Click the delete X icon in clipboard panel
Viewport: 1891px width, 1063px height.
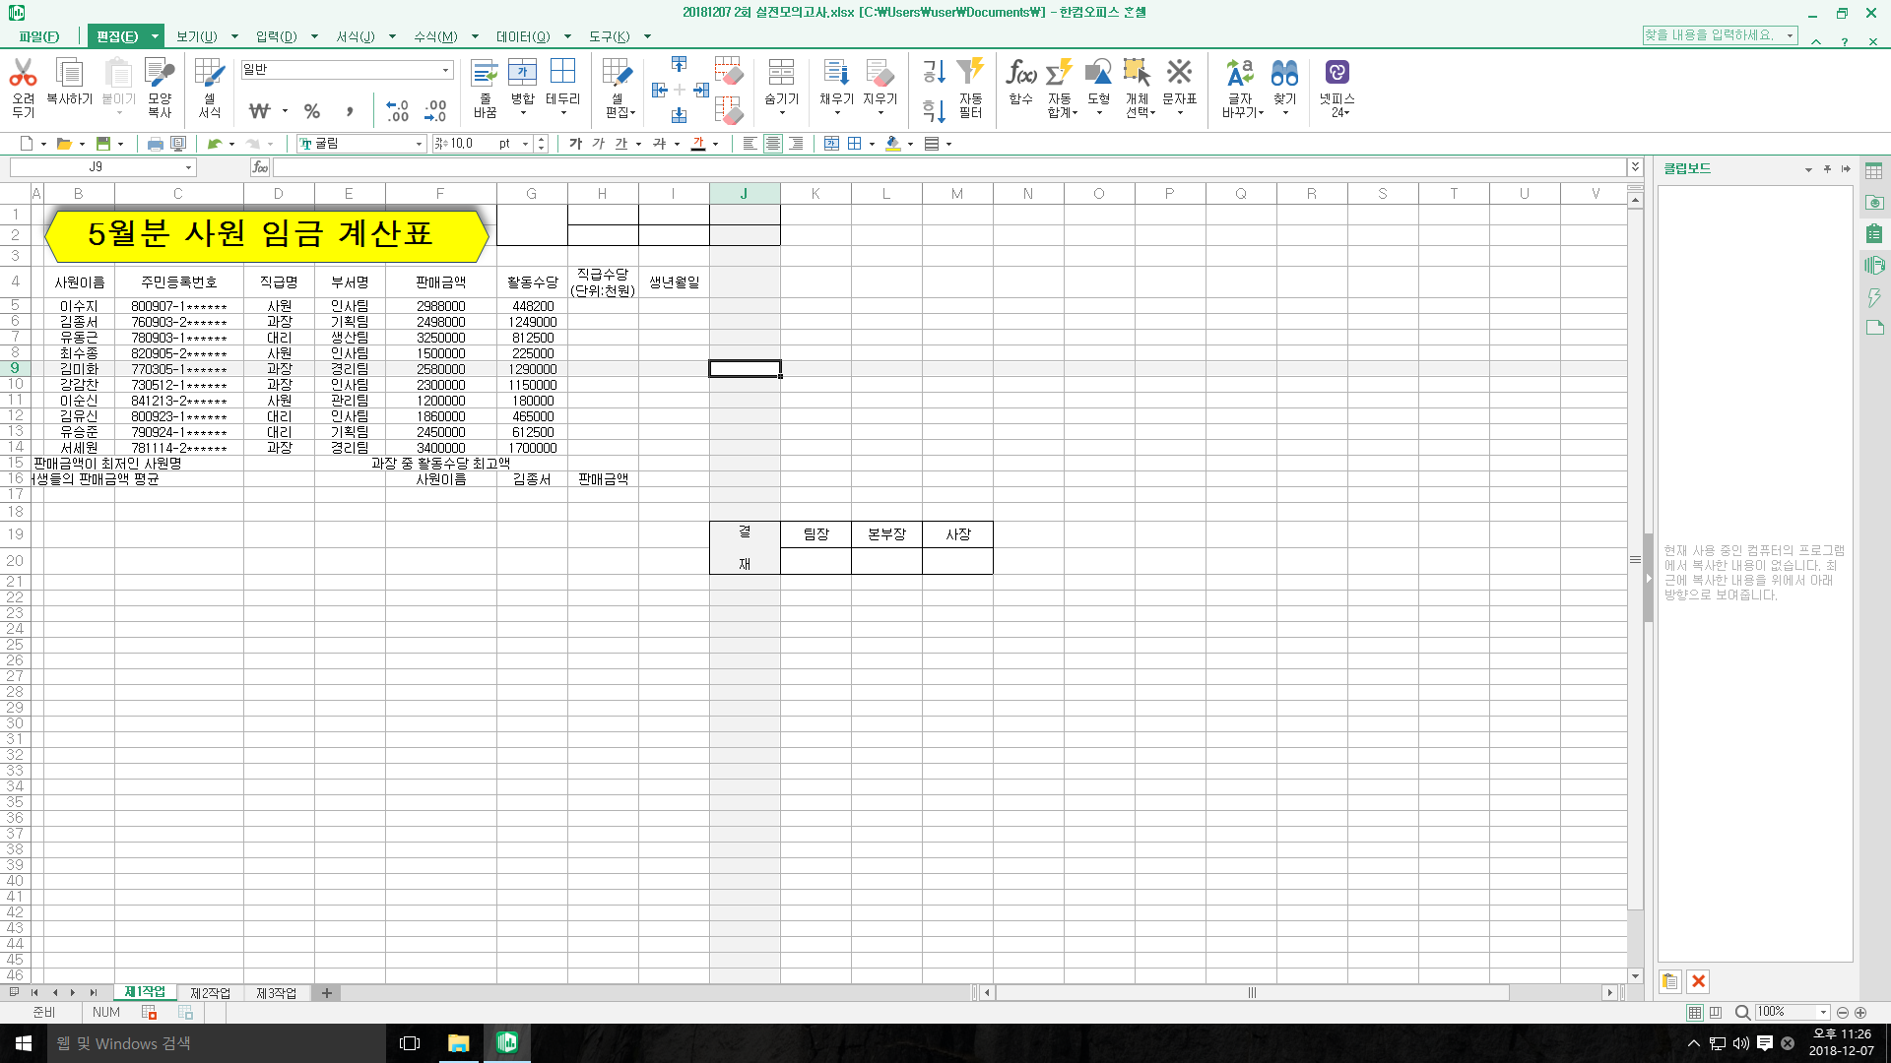click(1698, 981)
